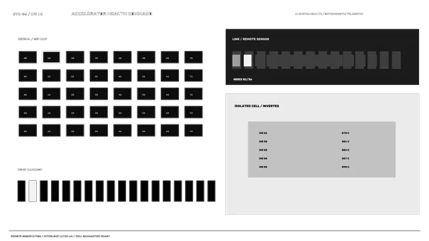Select grid cell 43

(x=122, y=112)
